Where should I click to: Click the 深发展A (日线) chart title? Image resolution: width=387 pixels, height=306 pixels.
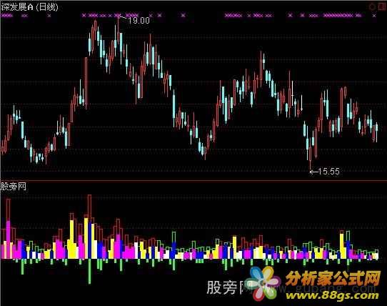click(x=29, y=7)
